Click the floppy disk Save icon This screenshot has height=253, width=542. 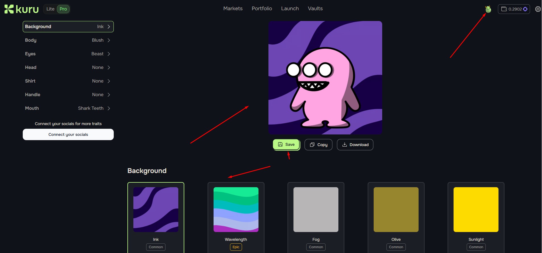pos(280,144)
